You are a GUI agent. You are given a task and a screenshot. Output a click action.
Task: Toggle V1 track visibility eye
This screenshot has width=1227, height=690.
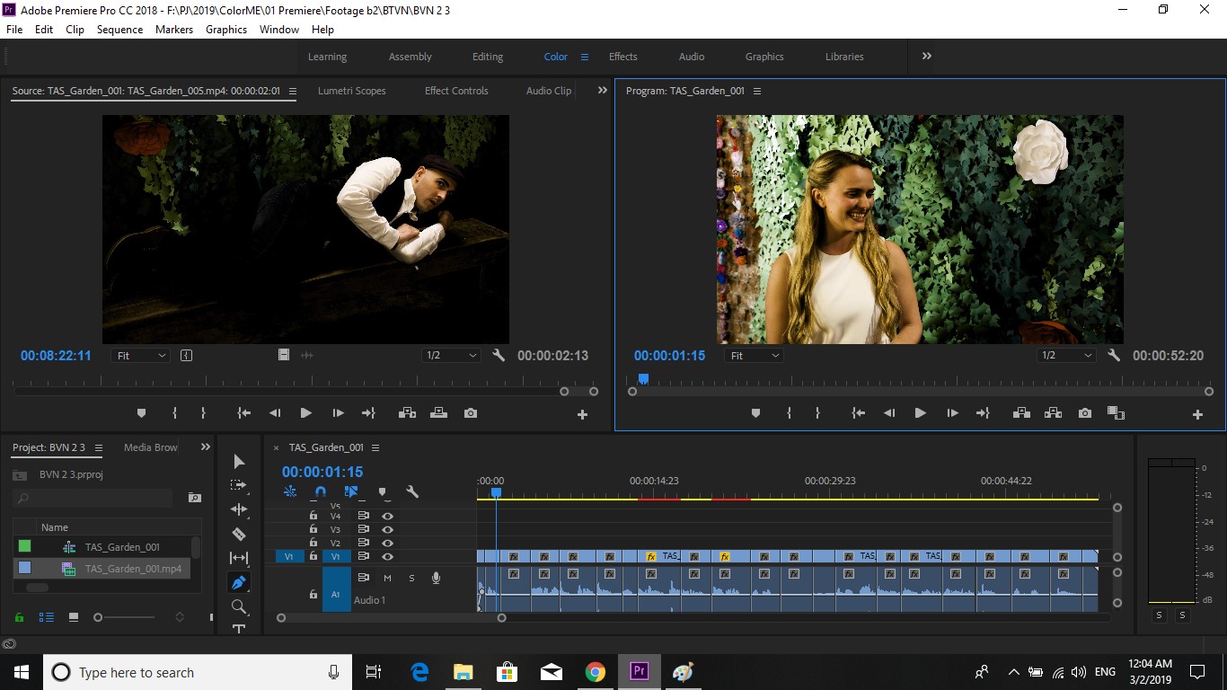click(387, 556)
